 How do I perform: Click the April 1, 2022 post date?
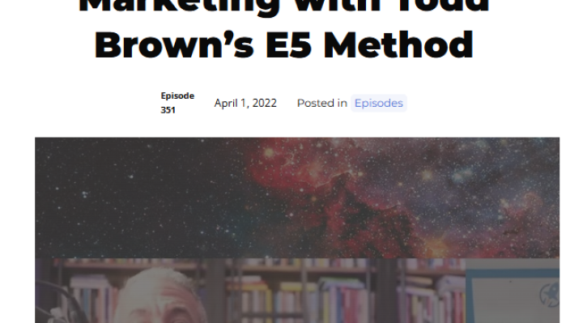point(245,104)
